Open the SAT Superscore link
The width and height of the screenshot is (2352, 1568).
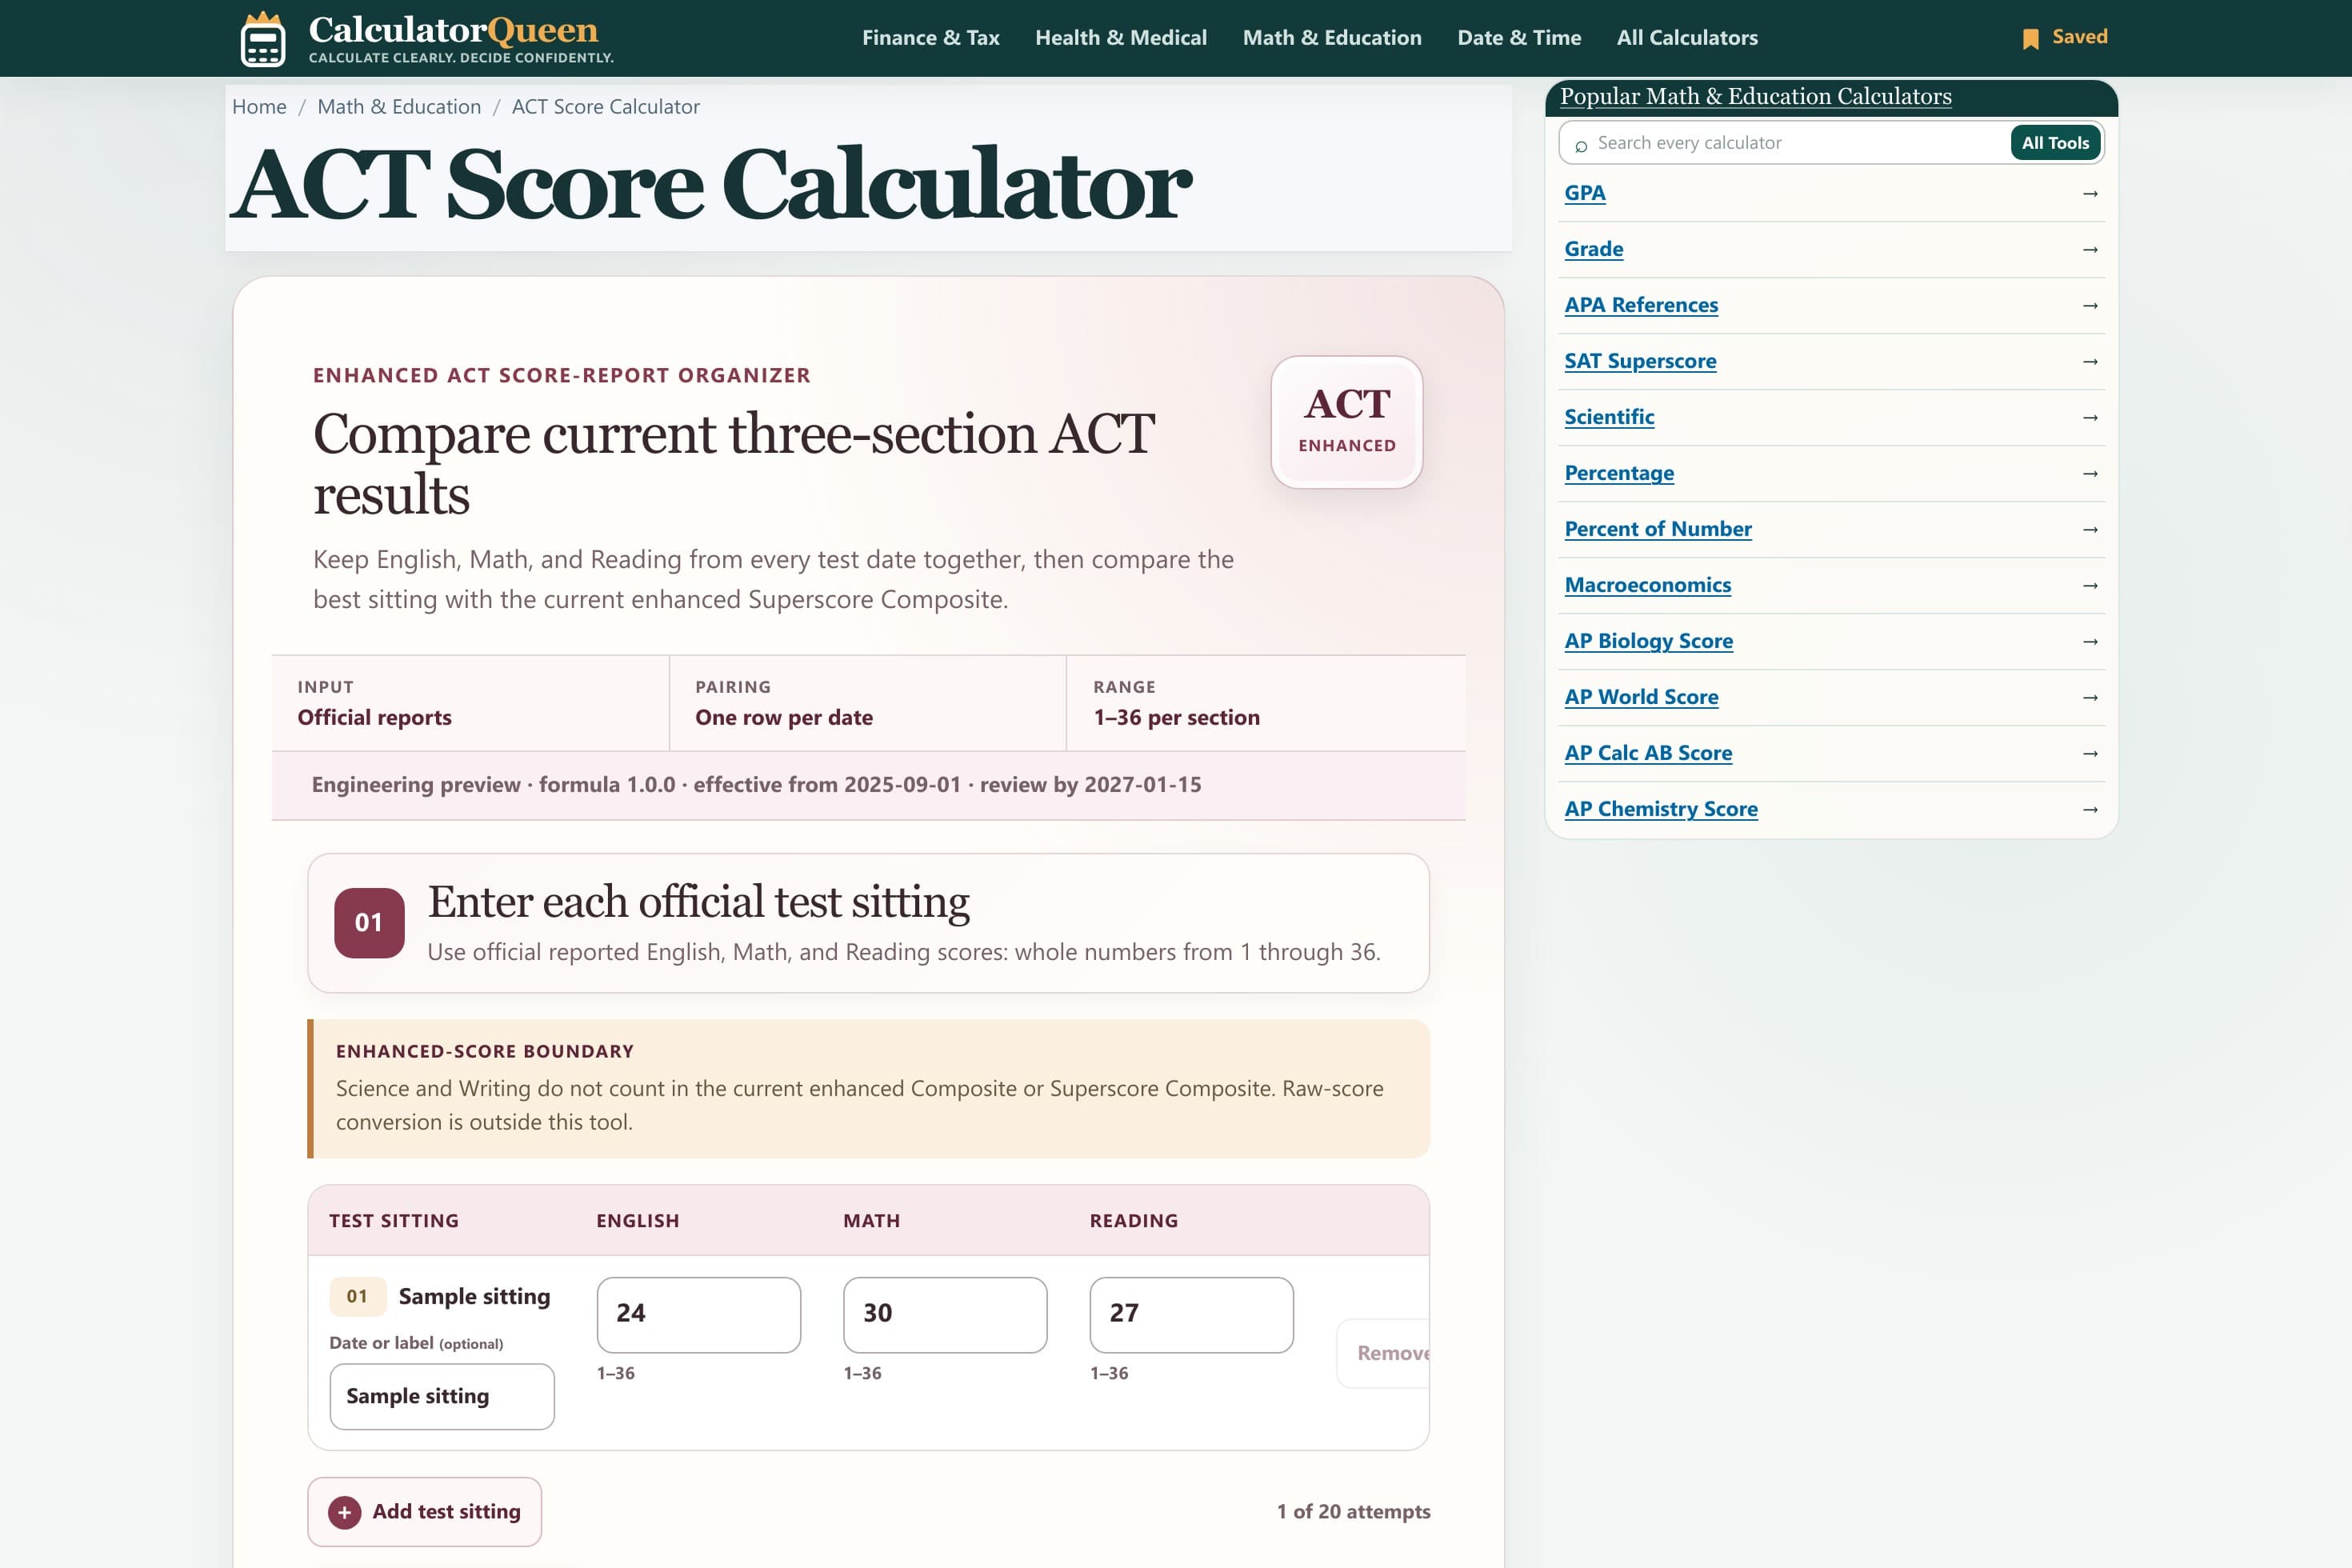tap(1640, 361)
